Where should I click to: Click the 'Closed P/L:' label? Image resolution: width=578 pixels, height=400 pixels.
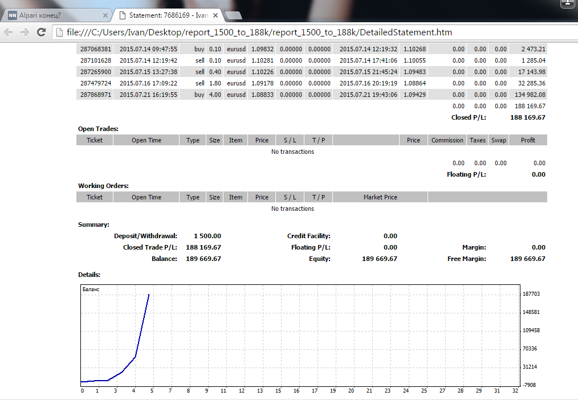(x=469, y=117)
